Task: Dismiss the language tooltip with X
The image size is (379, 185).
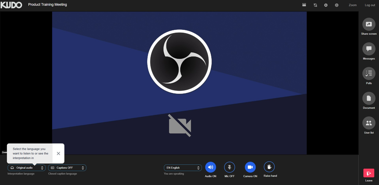Action: tap(58, 153)
